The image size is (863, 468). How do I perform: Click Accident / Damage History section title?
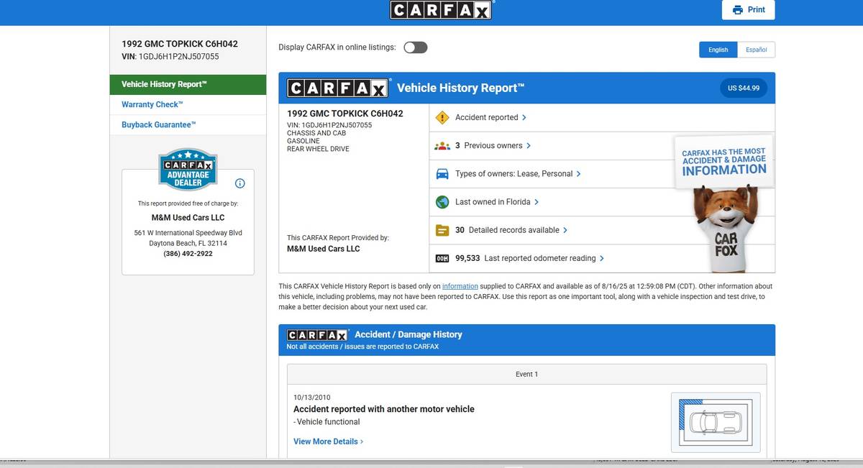point(408,334)
